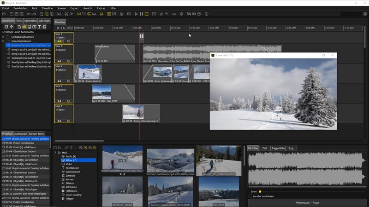Toggle the lock icon on Spur 4

coord(59,121)
